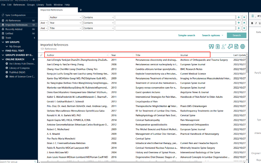Select the Insert Citation quotation icon
The width and height of the screenshot is (261, 163).
211,46
